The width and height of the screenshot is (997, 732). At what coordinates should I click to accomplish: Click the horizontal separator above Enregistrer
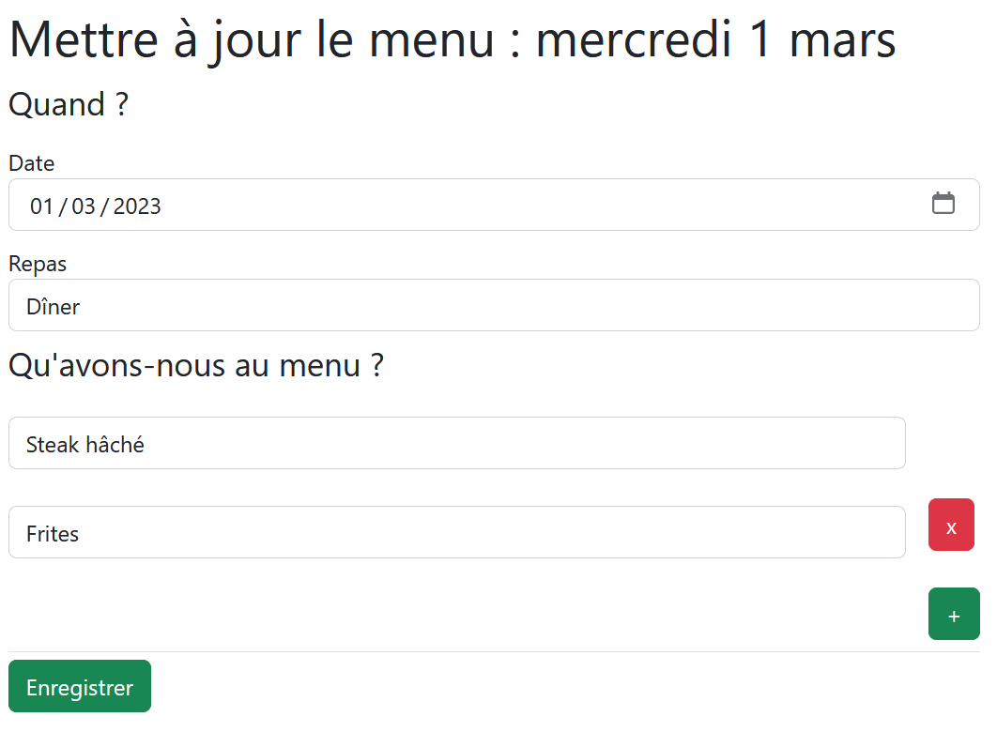494,651
